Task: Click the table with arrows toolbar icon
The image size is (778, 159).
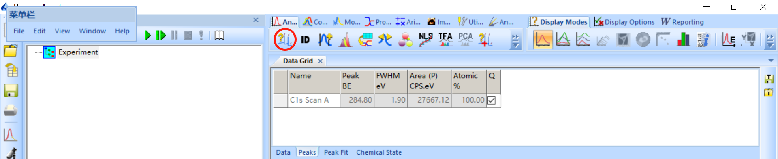Action: point(365,40)
